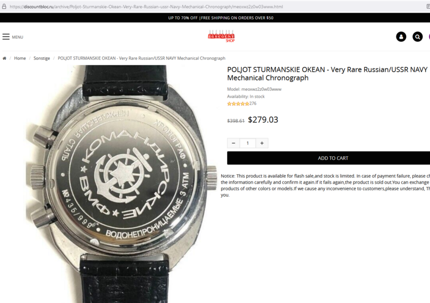This screenshot has width=430, height=303.
Task: Open the Sonstige category breadcrumb
Action: 42,58
